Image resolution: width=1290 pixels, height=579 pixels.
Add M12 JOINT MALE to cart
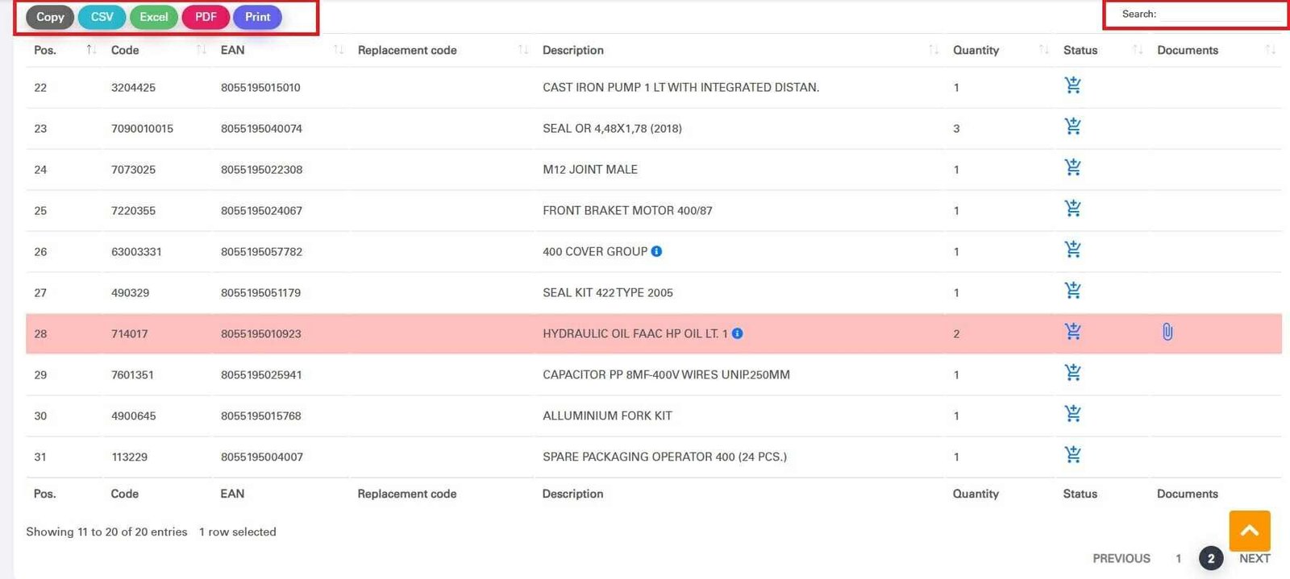tap(1072, 167)
